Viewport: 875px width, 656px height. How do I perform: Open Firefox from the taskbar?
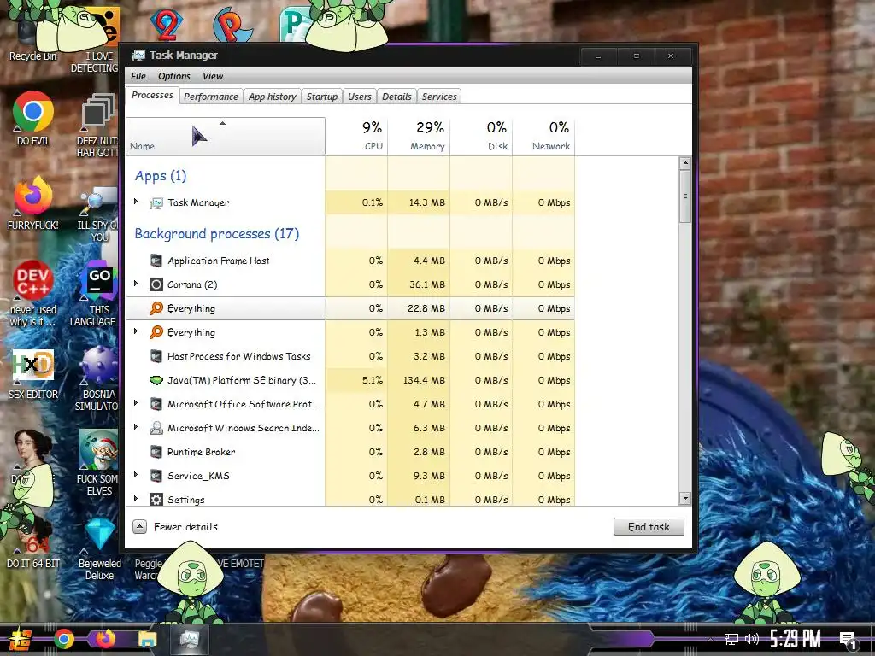105,639
